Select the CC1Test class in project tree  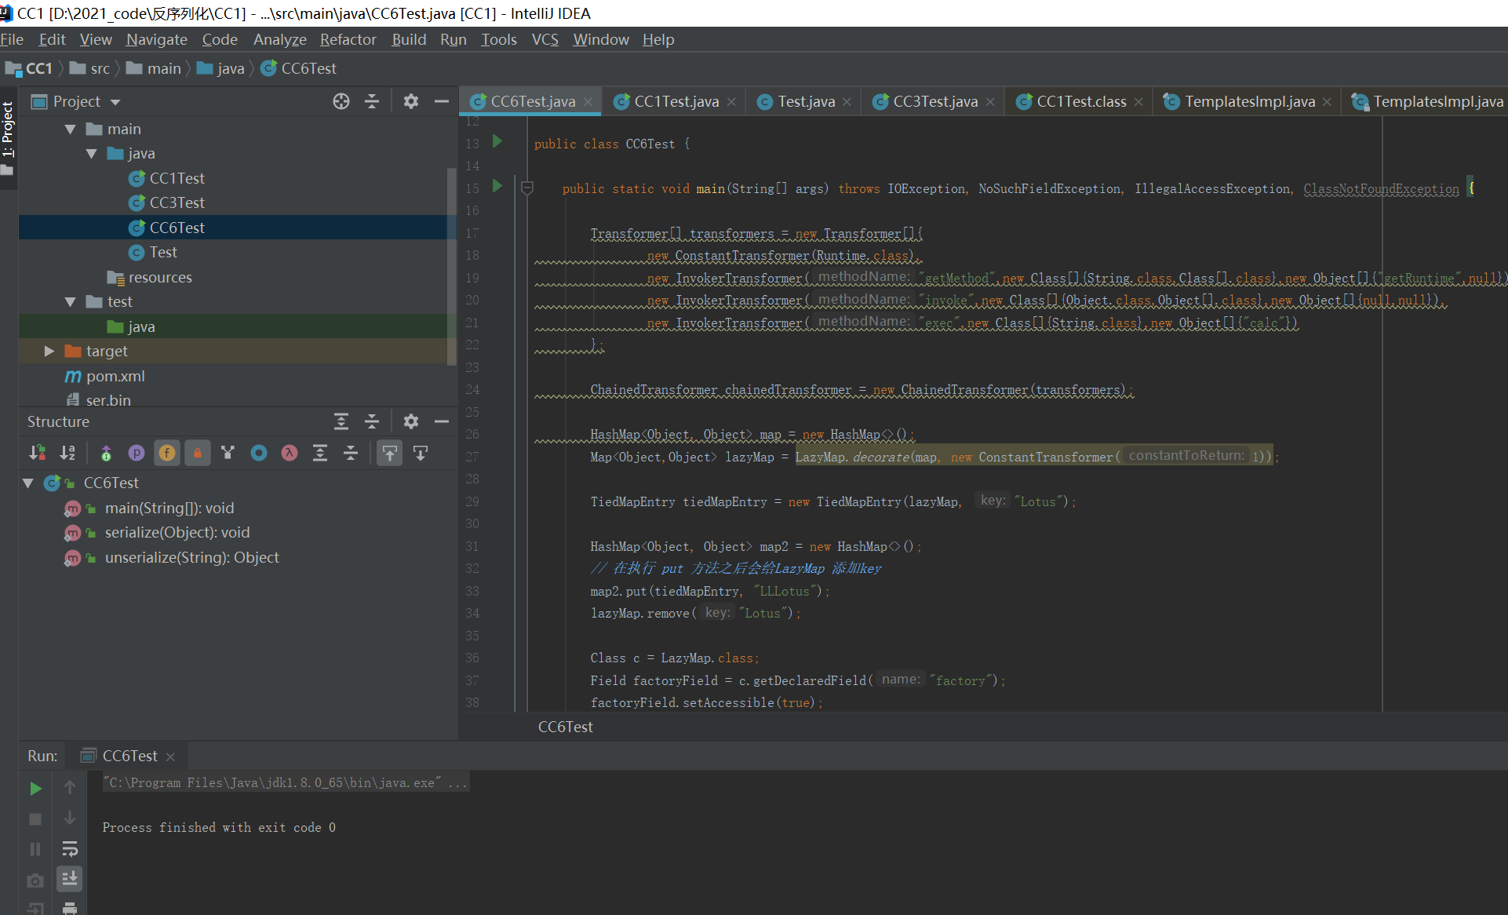pos(177,178)
